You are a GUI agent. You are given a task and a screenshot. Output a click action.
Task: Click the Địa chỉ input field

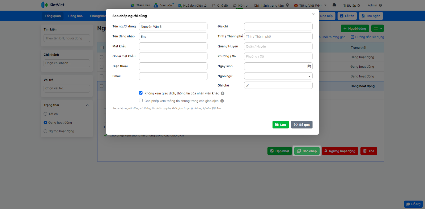(278, 27)
